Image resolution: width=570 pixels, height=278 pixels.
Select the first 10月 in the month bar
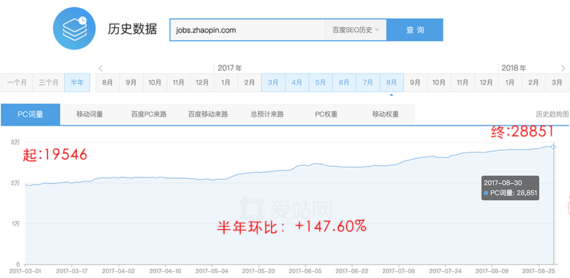pyautogui.click(x=154, y=83)
